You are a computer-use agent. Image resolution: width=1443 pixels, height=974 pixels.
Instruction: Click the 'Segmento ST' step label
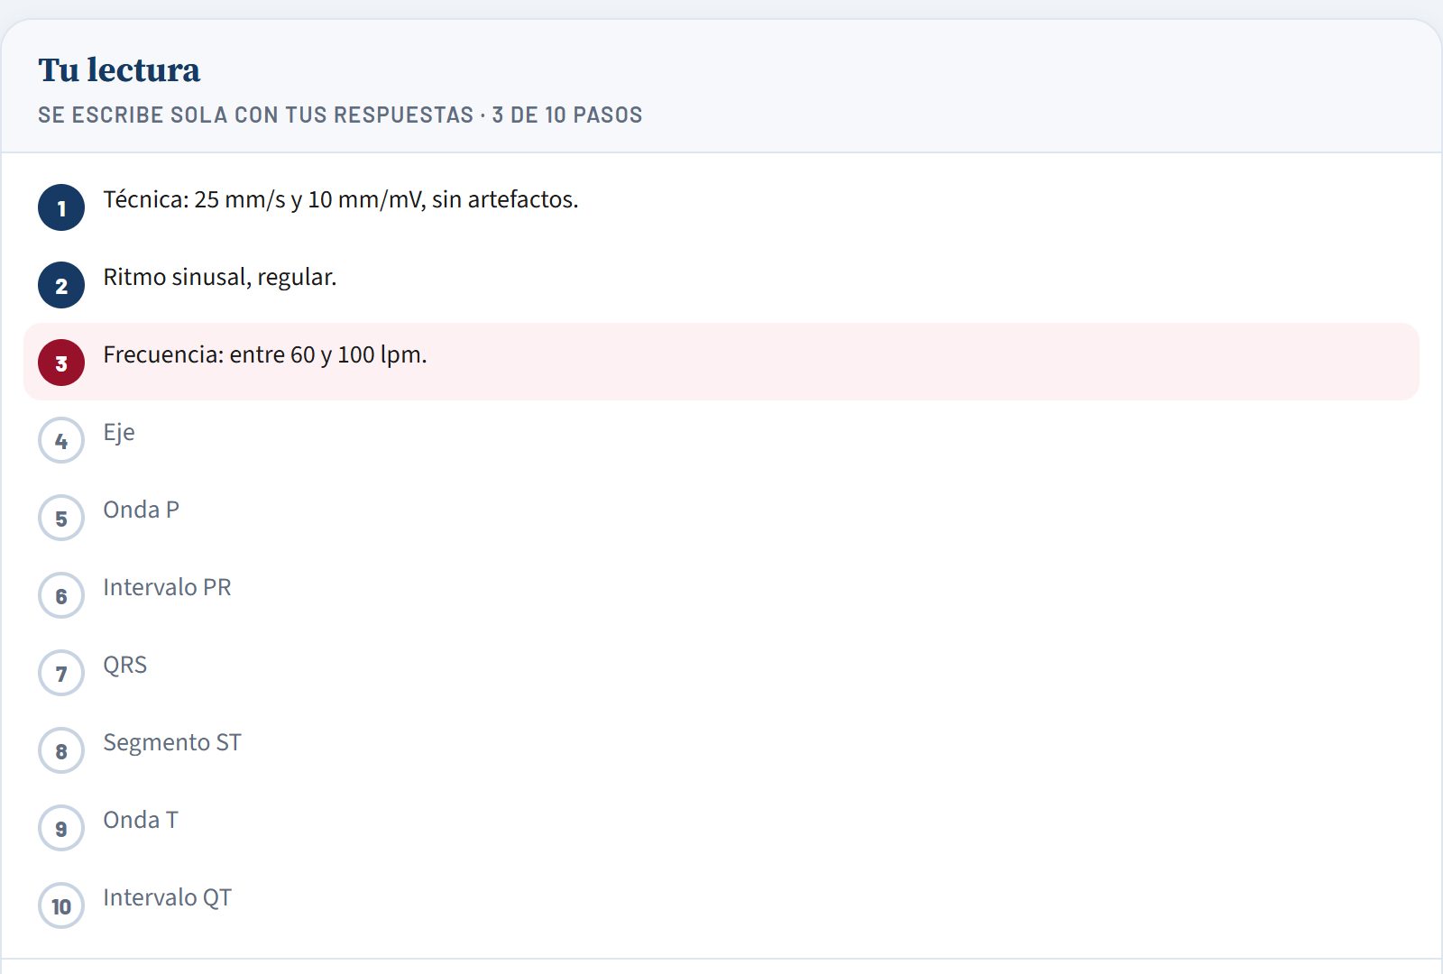coord(172,743)
